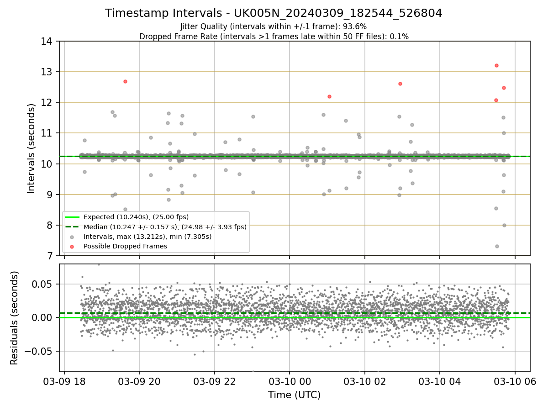This screenshot has width=548, height=411.
Task: Click the '03-10 02' time tick label
Action: point(365,381)
